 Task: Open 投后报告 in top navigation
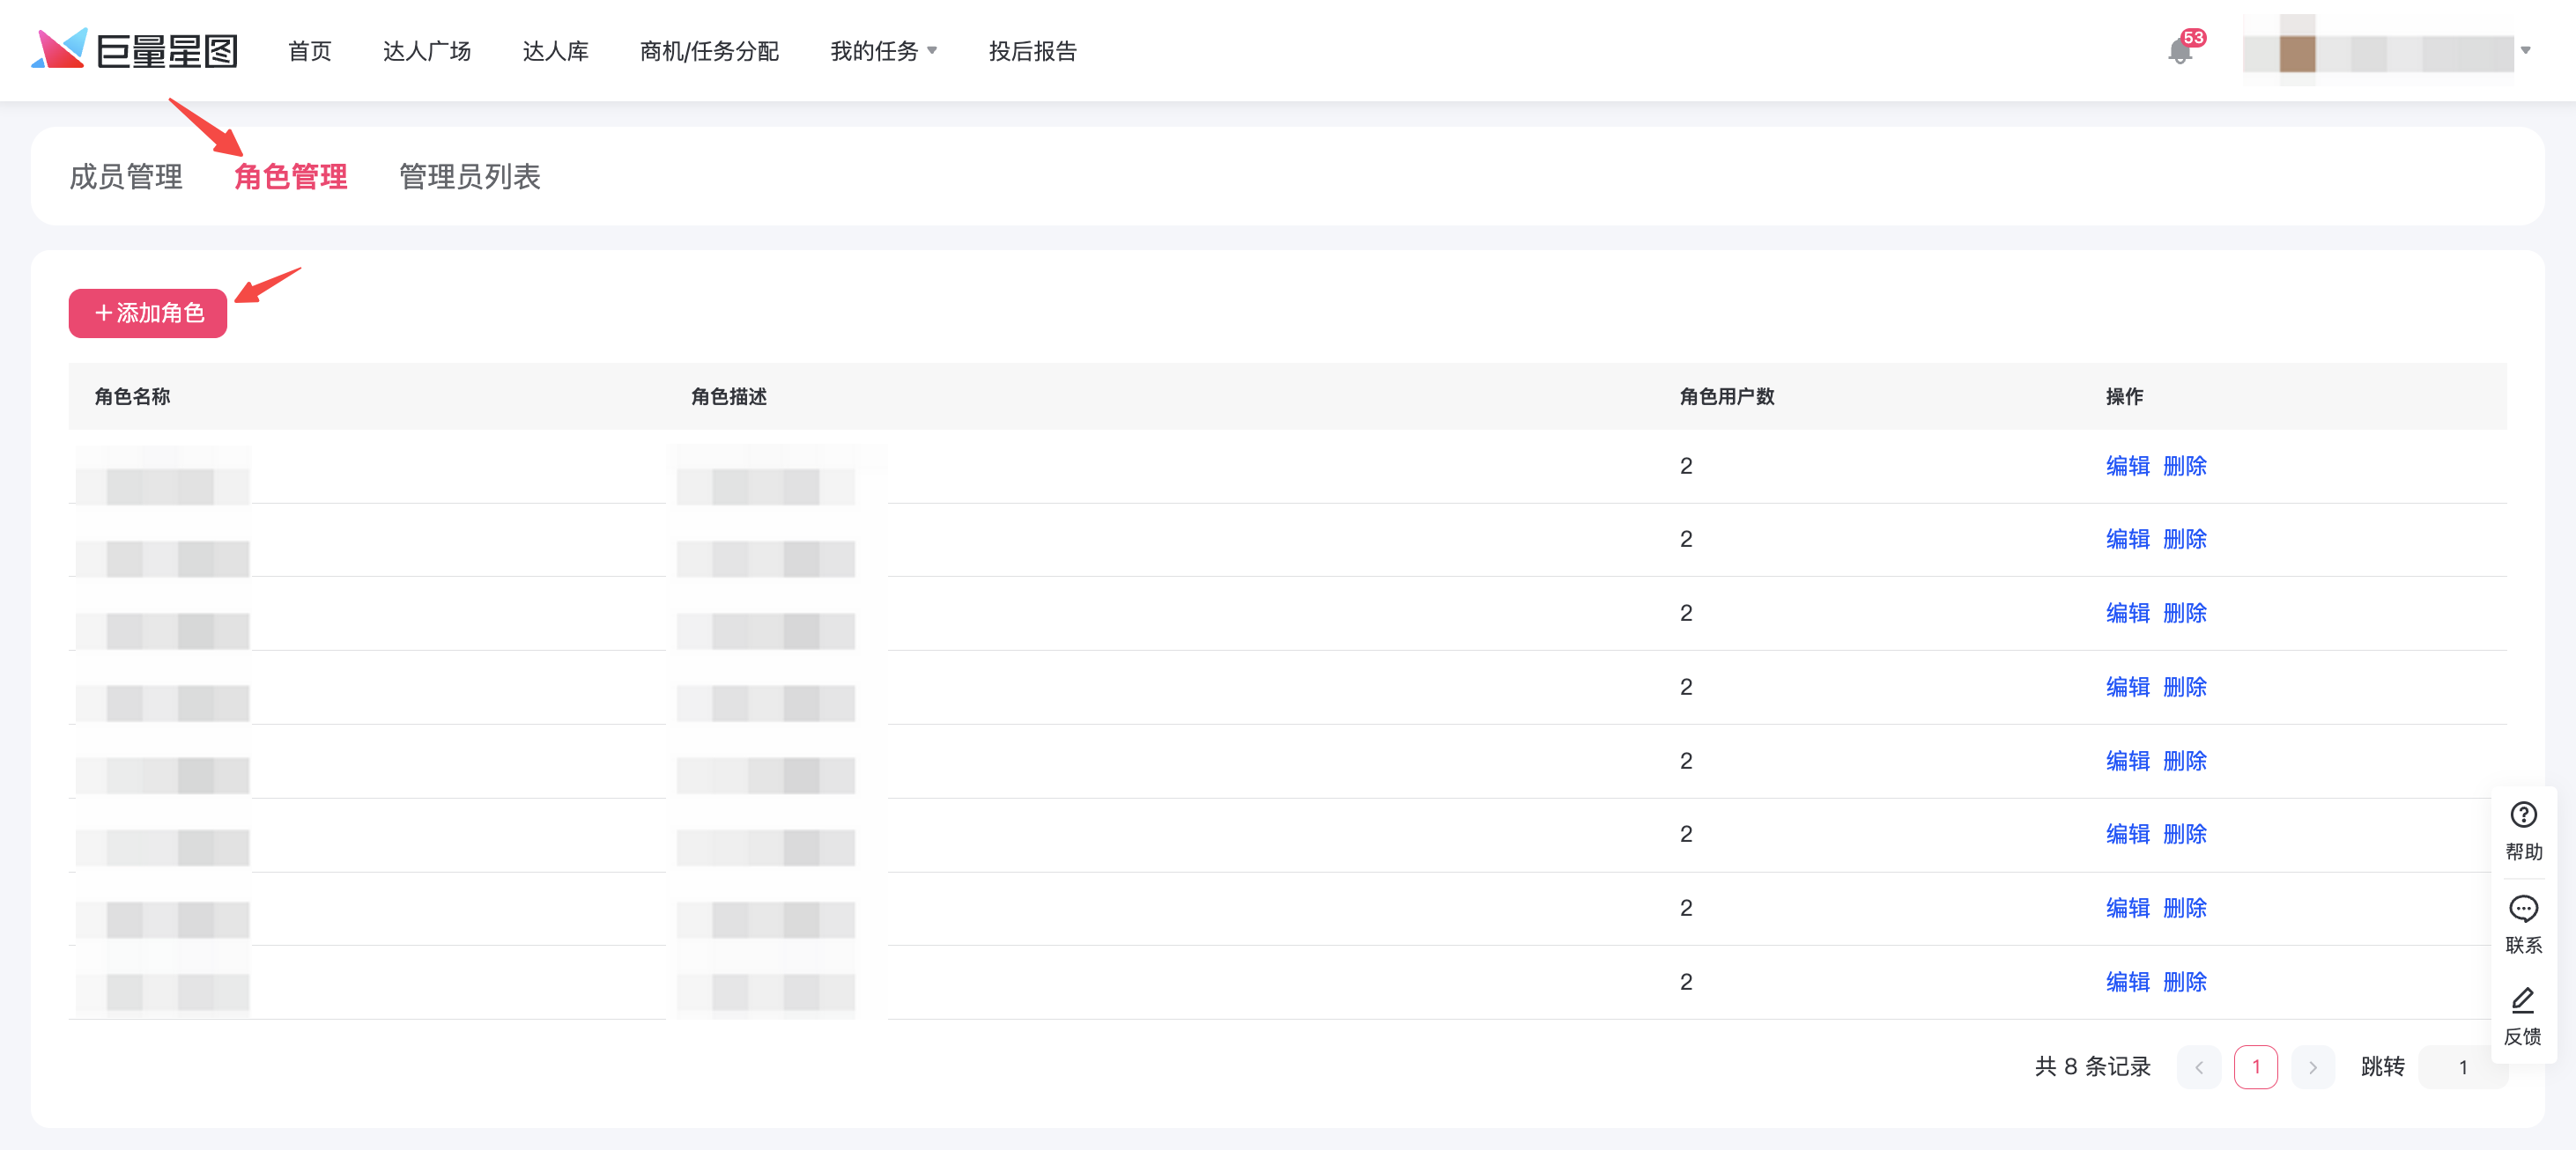click(1032, 51)
